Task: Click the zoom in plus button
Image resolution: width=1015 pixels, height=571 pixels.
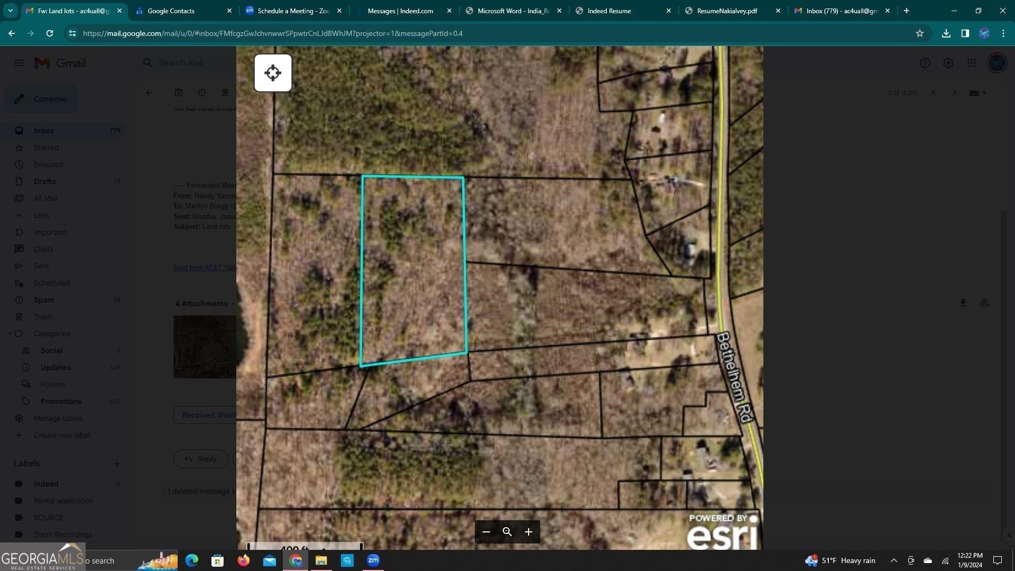Action: point(528,532)
